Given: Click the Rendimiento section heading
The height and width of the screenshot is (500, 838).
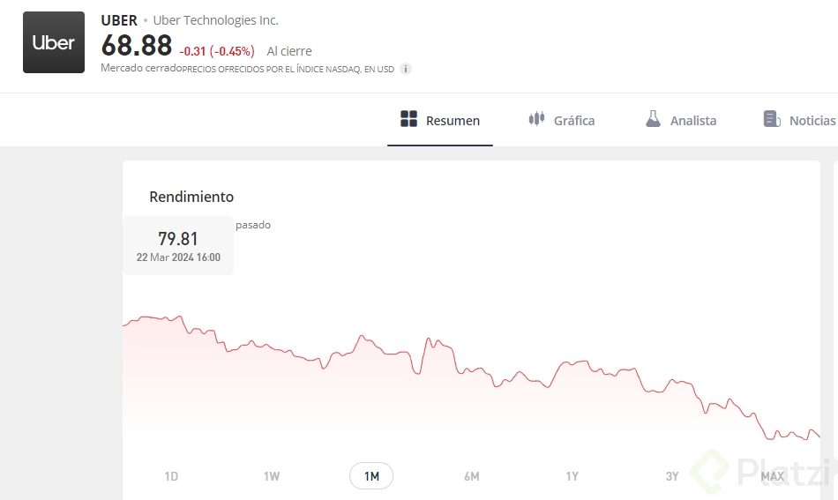Looking at the screenshot, I should click(191, 197).
